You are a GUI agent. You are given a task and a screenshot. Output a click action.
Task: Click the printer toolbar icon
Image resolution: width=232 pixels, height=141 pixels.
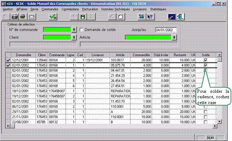click(x=23, y=17)
